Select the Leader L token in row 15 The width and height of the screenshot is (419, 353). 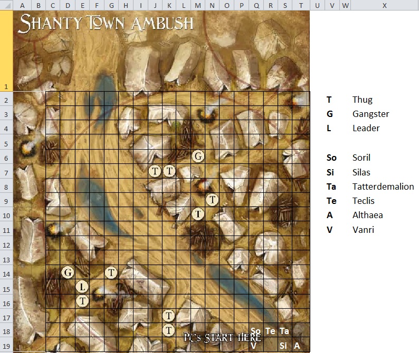(x=82, y=287)
